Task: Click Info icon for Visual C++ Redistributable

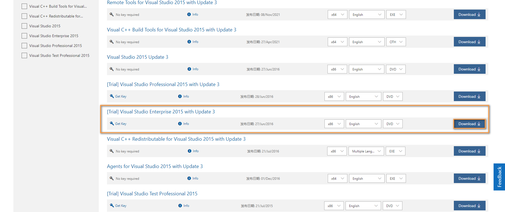Action: click(x=190, y=151)
